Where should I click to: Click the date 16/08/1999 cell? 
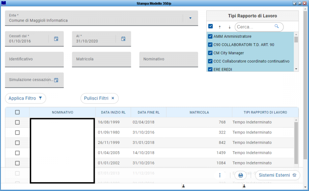[109, 122]
